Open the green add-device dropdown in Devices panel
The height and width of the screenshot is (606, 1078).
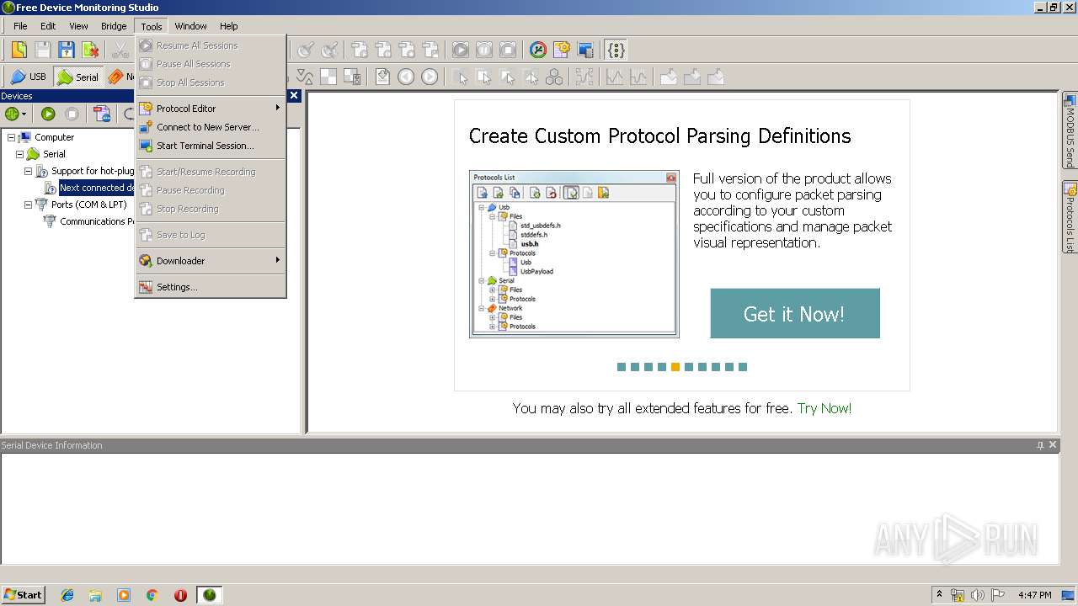(16, 114)
